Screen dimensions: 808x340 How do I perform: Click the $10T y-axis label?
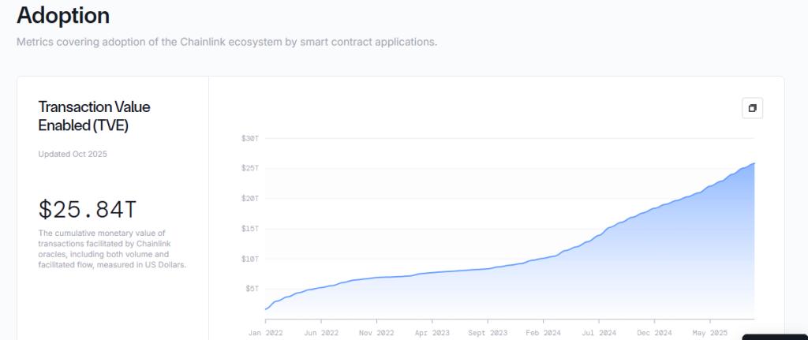point(250,259)
